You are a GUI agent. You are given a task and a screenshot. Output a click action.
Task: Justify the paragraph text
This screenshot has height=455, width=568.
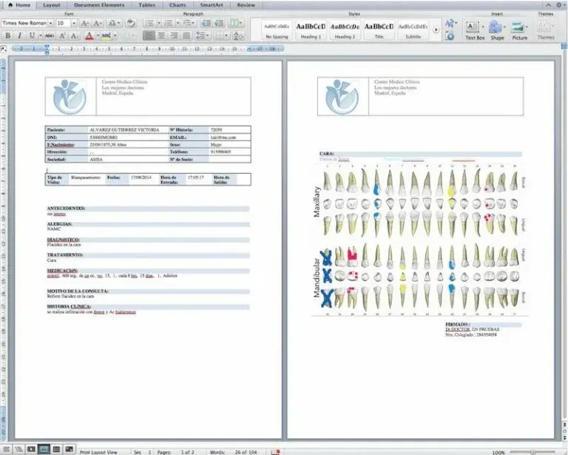(186, 36)
